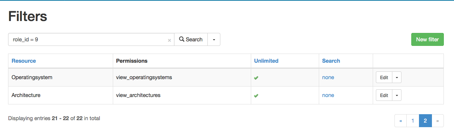454x131 pixels.
Task: Sort the table by the Unlimited column
Action: click(266, 61)
